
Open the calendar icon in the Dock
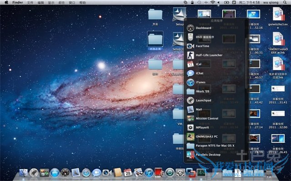[128, 173]
